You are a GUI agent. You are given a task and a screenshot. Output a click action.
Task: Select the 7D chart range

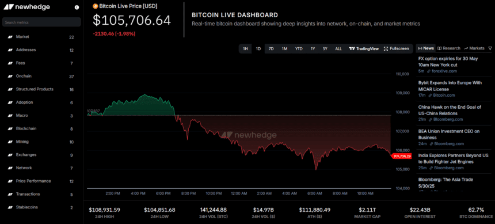coord(271,48)
